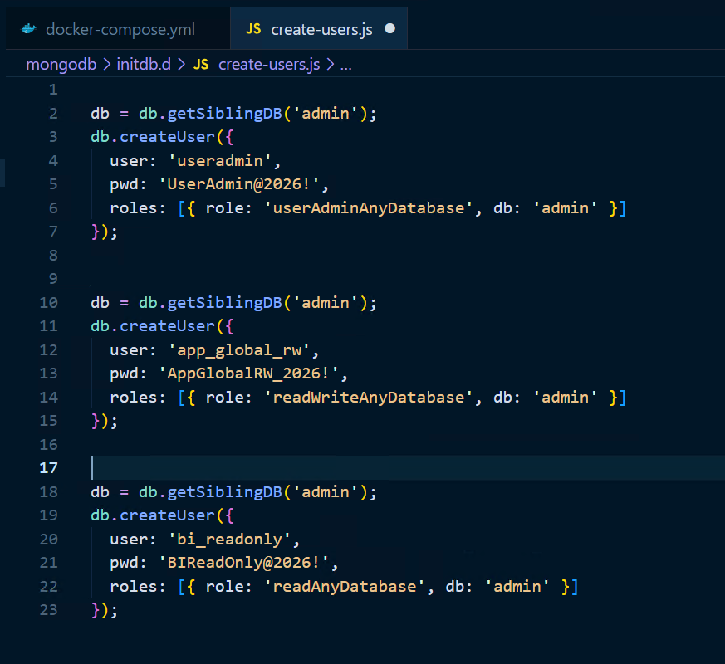This screenshot has width=725, height=664.
Task: Click the JS icon on the create-users.js tab
Action: point(253,29)
